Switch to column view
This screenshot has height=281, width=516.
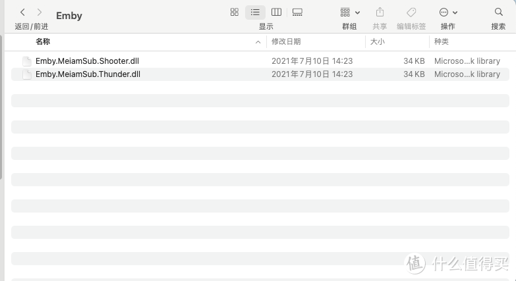pos(276,12)
